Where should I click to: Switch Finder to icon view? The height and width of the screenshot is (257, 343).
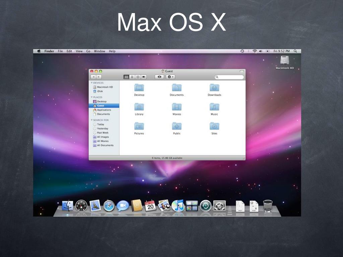pyautogui.click(x=126, y=77)
